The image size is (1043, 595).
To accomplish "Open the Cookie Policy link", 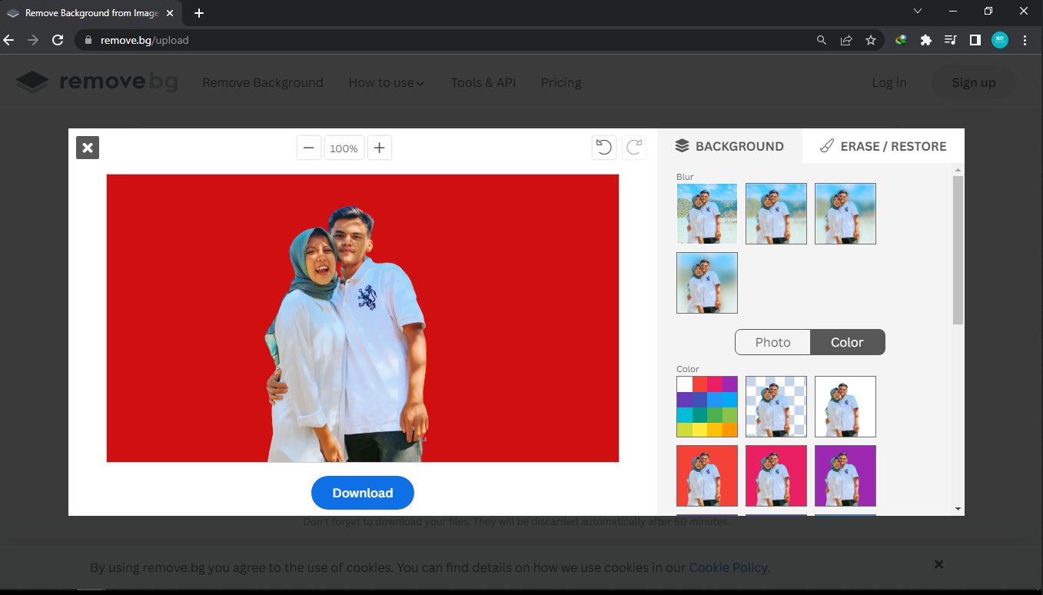I will (x=728, y=567).
